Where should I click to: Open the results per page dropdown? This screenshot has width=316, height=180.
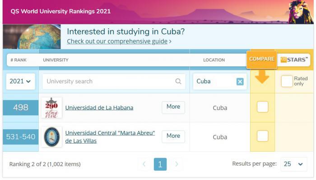tap(293, 164)
